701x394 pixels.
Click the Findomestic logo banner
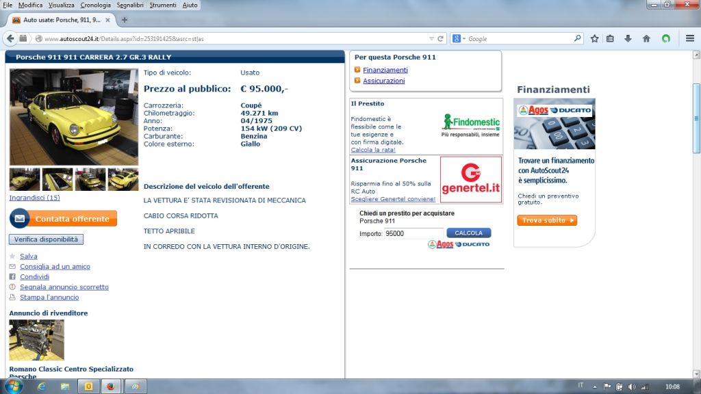[x=470, y=125]
